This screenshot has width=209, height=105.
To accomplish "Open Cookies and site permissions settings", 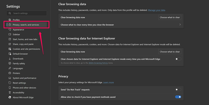I will tap(26, 49).
